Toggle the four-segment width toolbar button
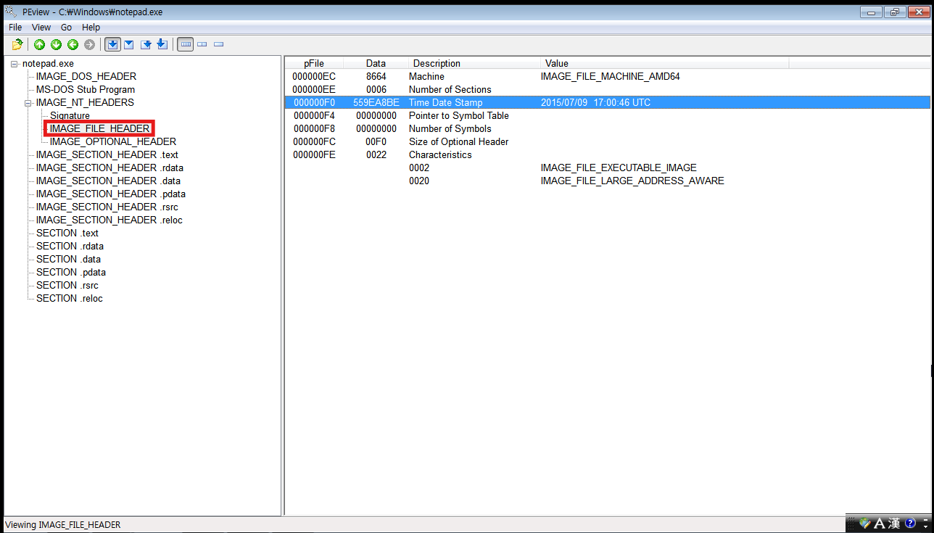 point(186,45)
